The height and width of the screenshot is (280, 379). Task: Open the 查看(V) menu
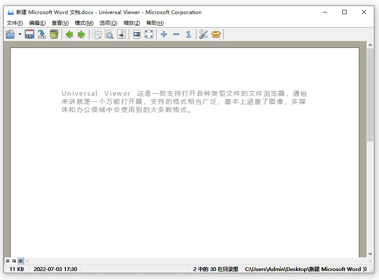pos(60,23)
